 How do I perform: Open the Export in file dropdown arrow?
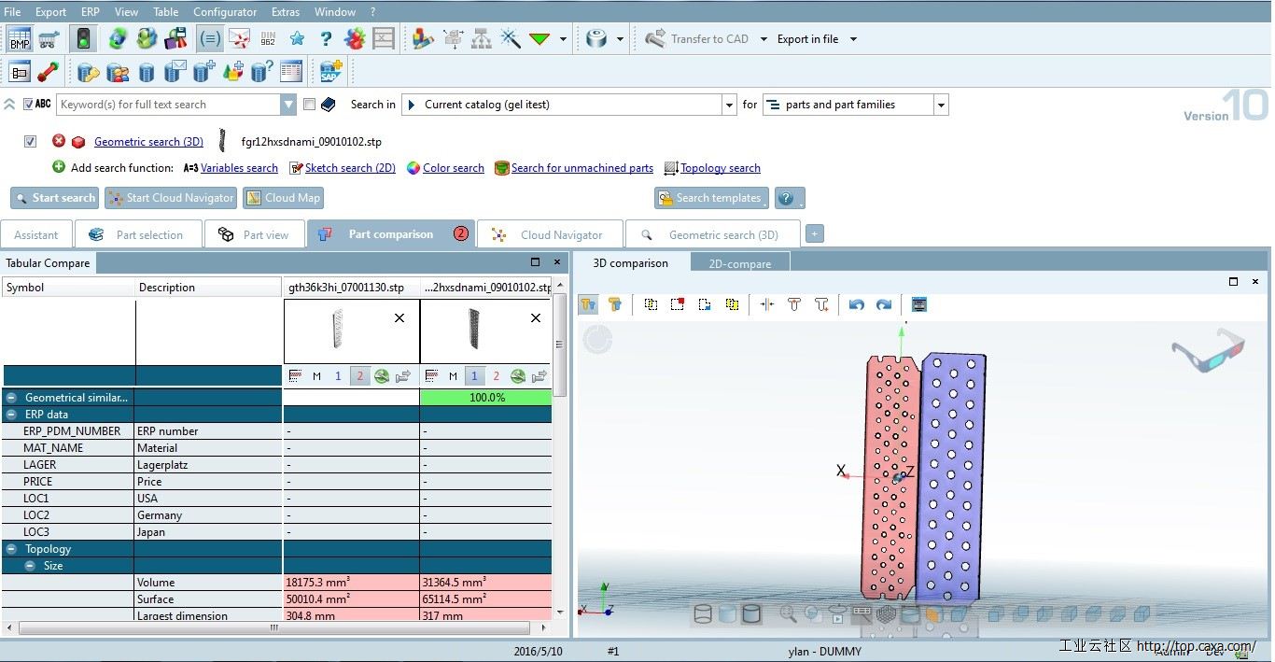point(853,39)
